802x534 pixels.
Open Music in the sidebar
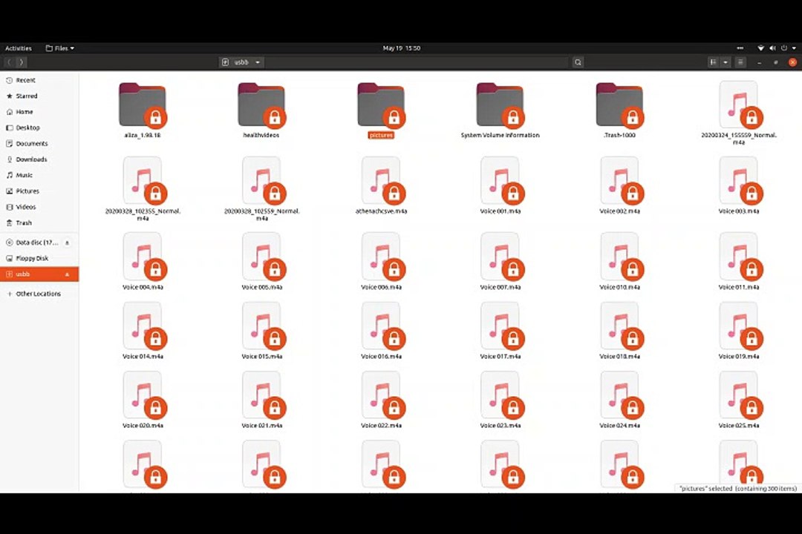click(x=39, y=175)
